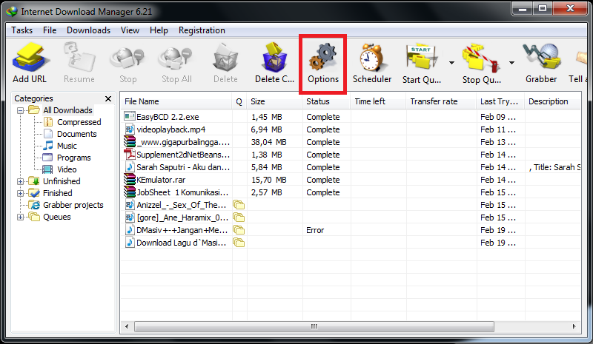
Task: Select the JobSheet 1 Komunikasi file row
Action: click(350, 192)
